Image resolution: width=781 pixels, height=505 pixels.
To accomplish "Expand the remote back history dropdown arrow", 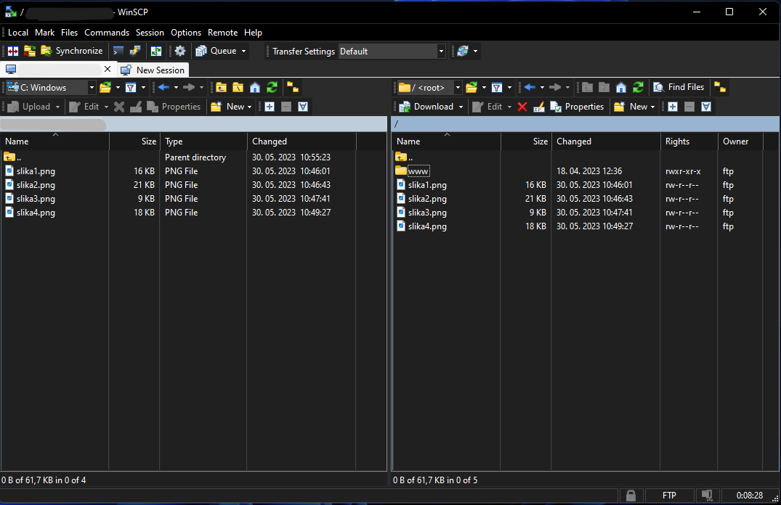I will point(542,88).
